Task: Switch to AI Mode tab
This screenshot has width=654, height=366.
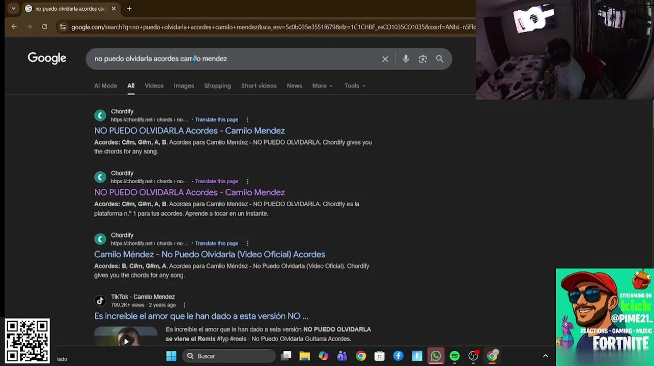Action: pos(105,86)
